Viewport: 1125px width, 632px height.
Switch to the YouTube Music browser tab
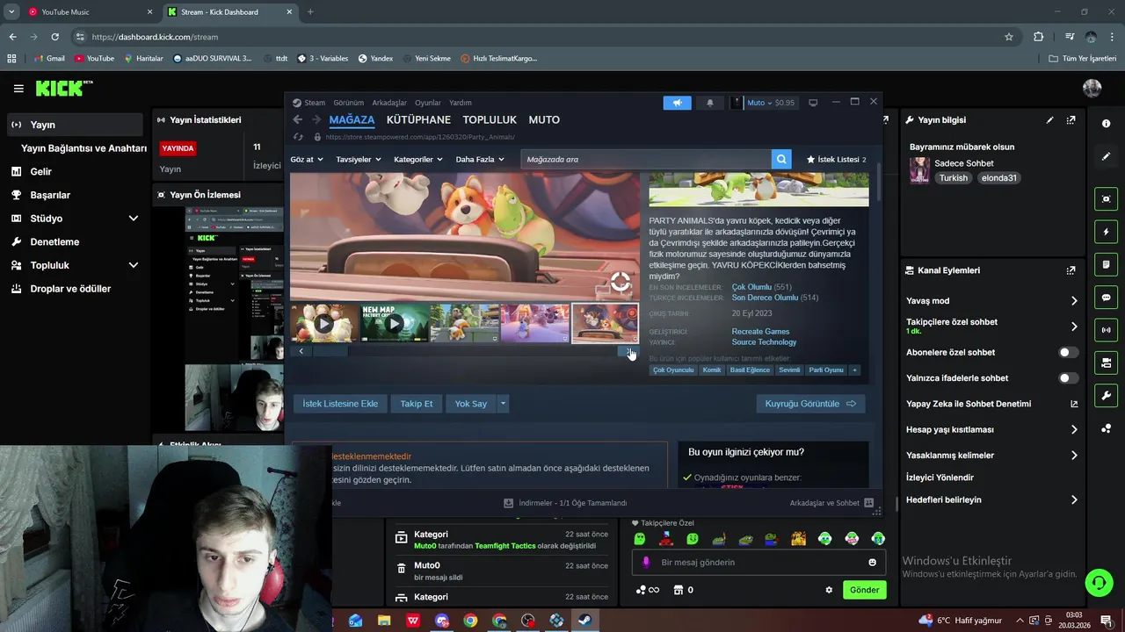coord(89,12)
